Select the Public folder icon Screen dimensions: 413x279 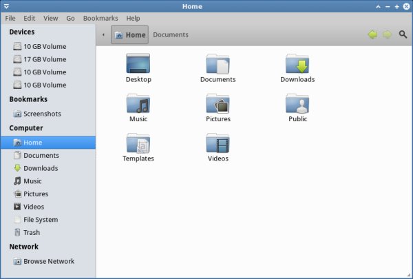297,104
